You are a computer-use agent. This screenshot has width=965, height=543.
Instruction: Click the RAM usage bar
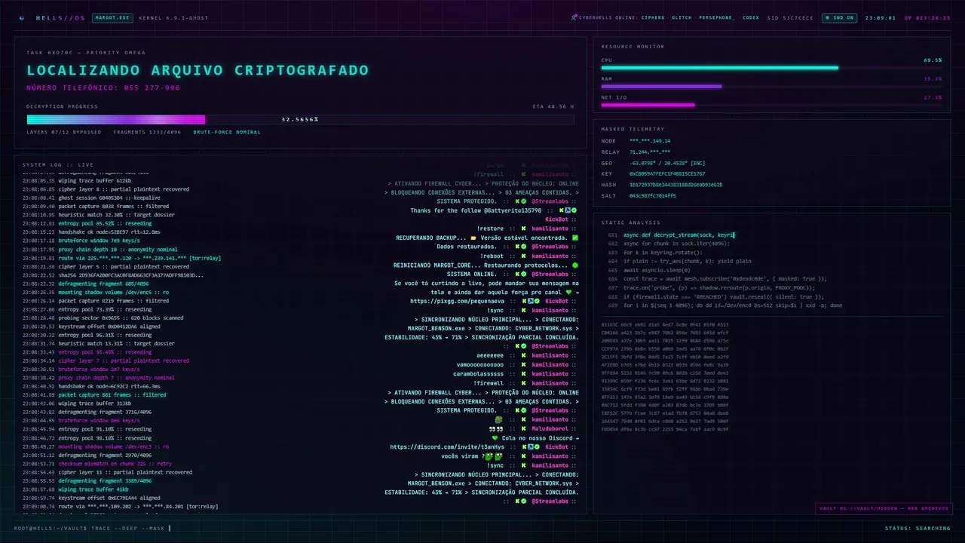(x=771, y=86)
